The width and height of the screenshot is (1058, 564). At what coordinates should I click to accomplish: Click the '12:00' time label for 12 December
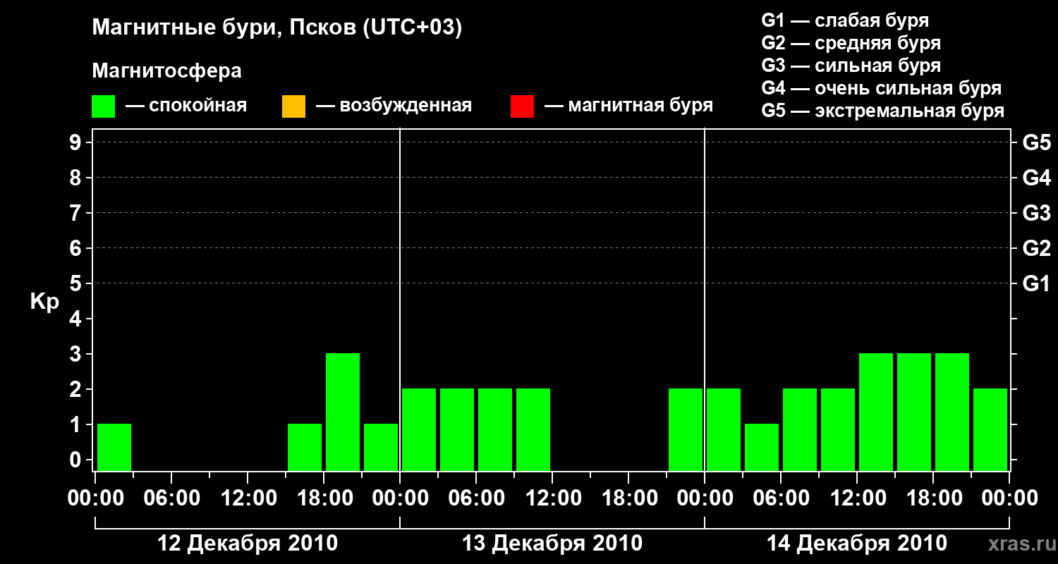coord(248,498)
